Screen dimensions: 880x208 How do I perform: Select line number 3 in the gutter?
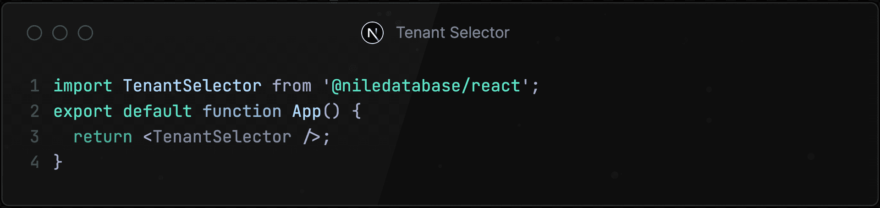point(35,137)
